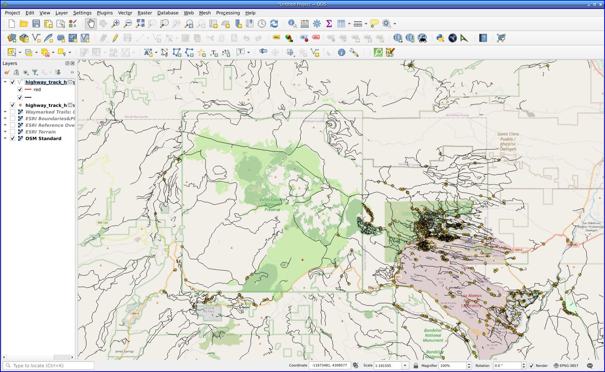The width and height of the screenshot is (605, 372).
Task: Open the Processing menu
Action: (228, 13)
